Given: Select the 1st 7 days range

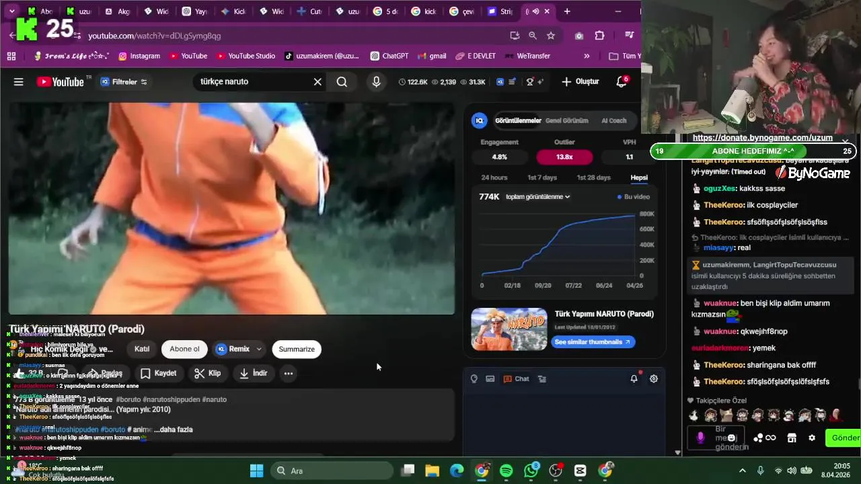Looking at the screenshot, I should coord(542,177).
